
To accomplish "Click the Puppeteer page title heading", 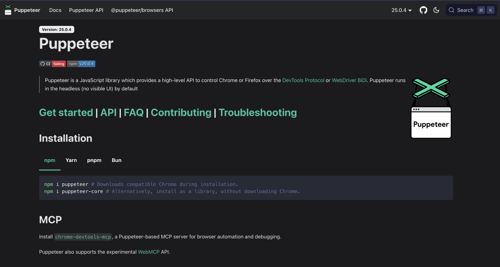I will (76, 44).
